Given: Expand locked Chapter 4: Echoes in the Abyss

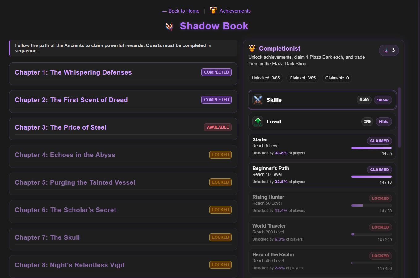Looking at the screenshot, I should point(65,155).
